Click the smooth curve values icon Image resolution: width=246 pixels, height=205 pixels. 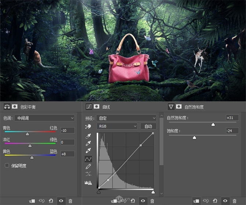click(x=88, y=174)
